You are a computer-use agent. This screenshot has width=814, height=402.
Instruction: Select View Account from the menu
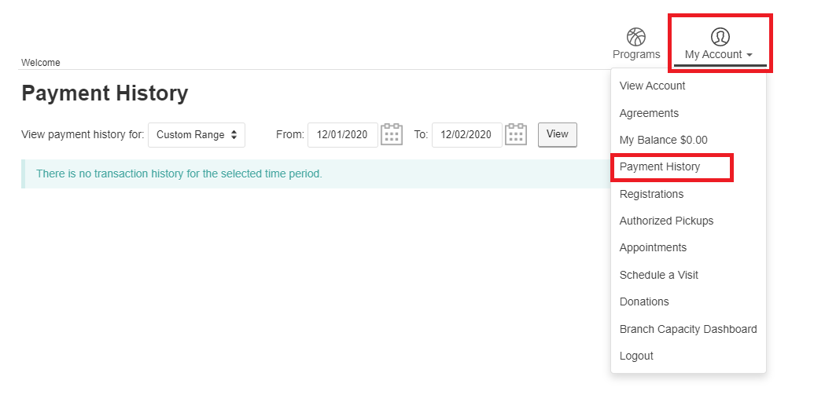click(x=652, y=86)
